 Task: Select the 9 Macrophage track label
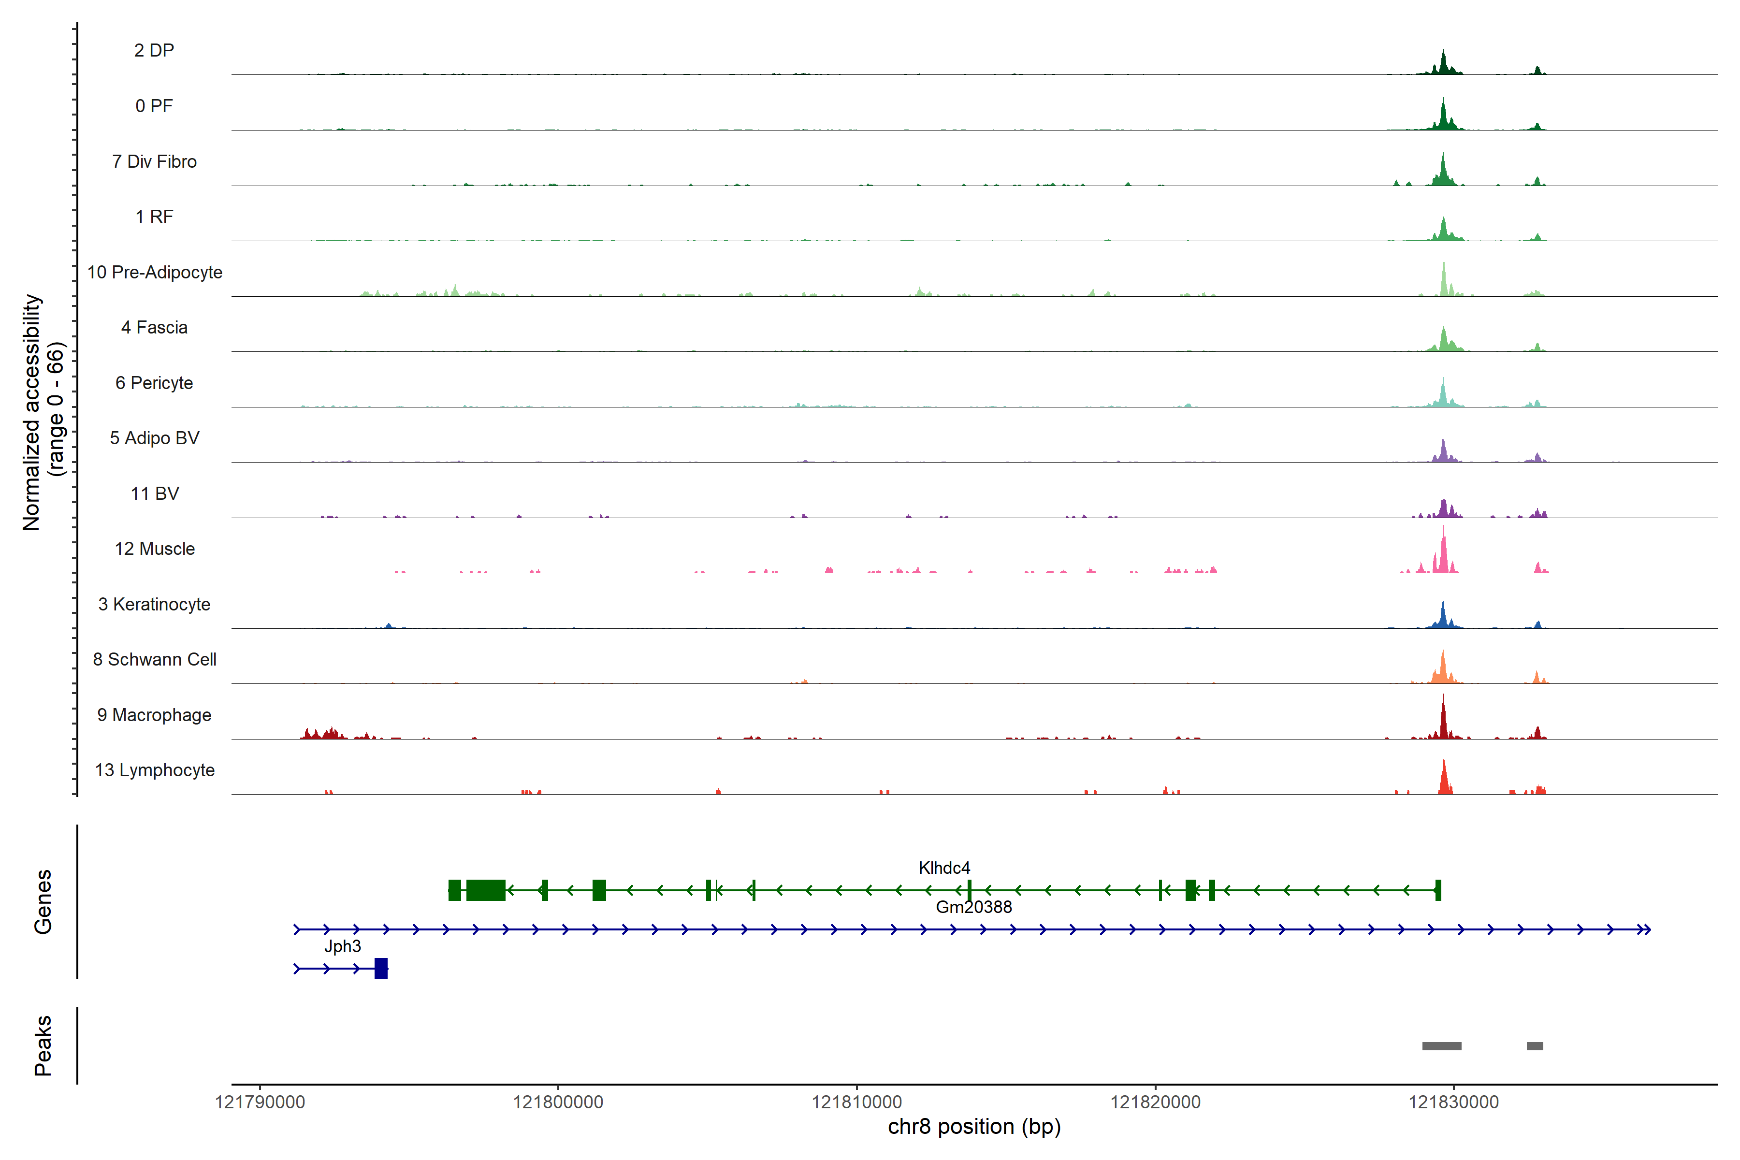click(154, 715)
